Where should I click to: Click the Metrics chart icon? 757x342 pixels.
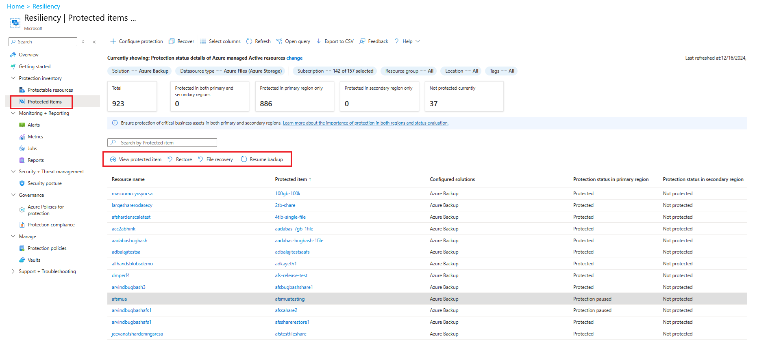pyautogui.click(x=22, y=137)
